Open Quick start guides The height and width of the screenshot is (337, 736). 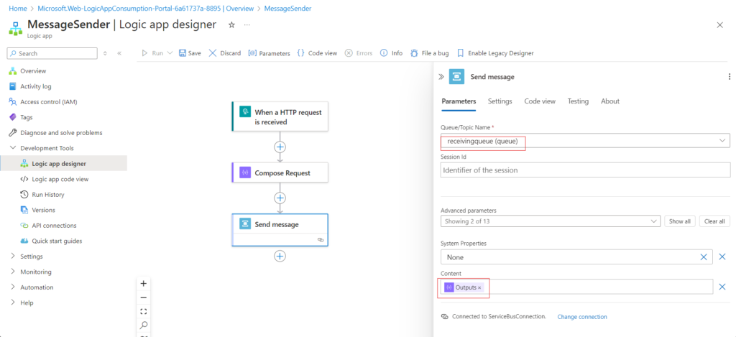coord(57,241)
